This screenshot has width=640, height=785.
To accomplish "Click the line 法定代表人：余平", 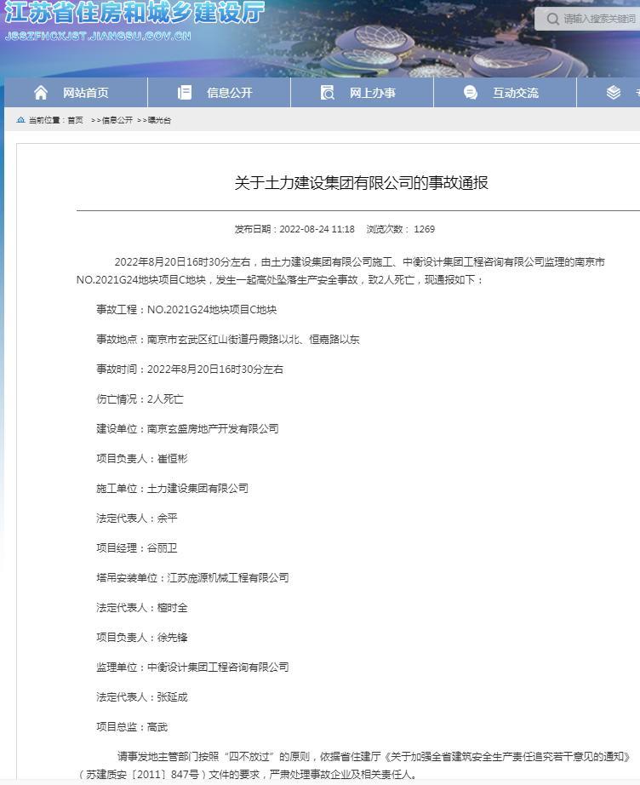I will [x=137, y=519].
